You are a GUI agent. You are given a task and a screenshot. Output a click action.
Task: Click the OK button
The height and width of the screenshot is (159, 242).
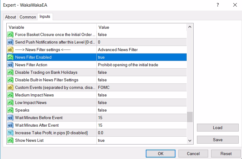pyautogui.click(x=161, y=154)
